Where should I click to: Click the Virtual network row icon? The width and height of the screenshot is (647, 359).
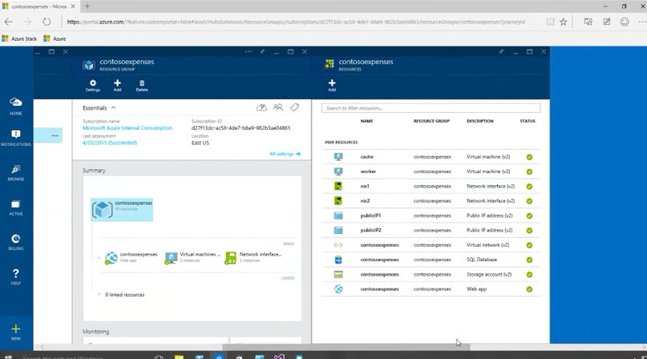pos(338,245)
